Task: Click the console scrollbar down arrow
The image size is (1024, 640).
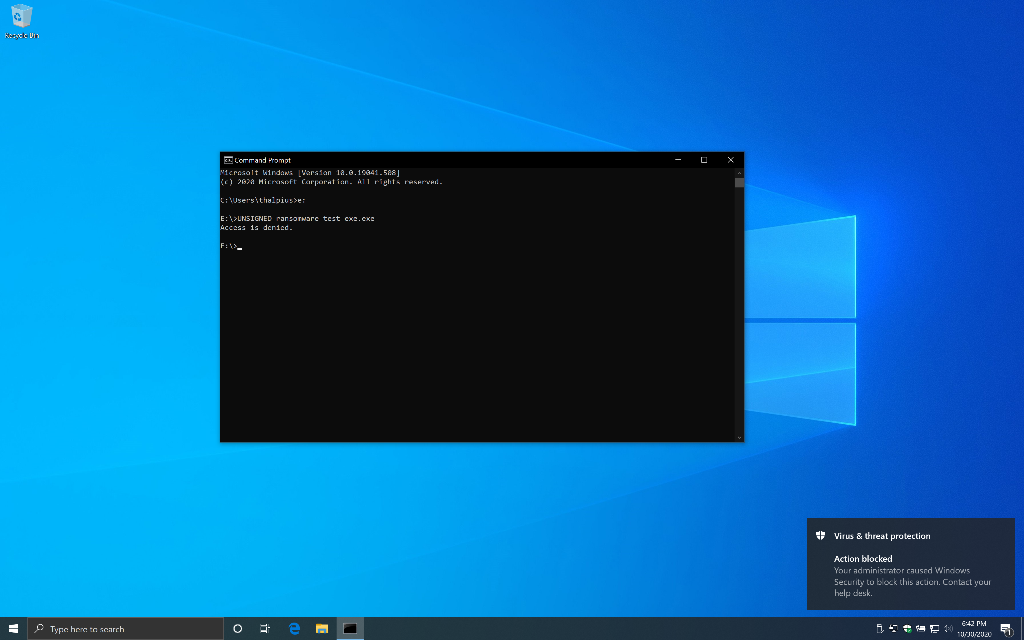Action: (x=739, y=438)
